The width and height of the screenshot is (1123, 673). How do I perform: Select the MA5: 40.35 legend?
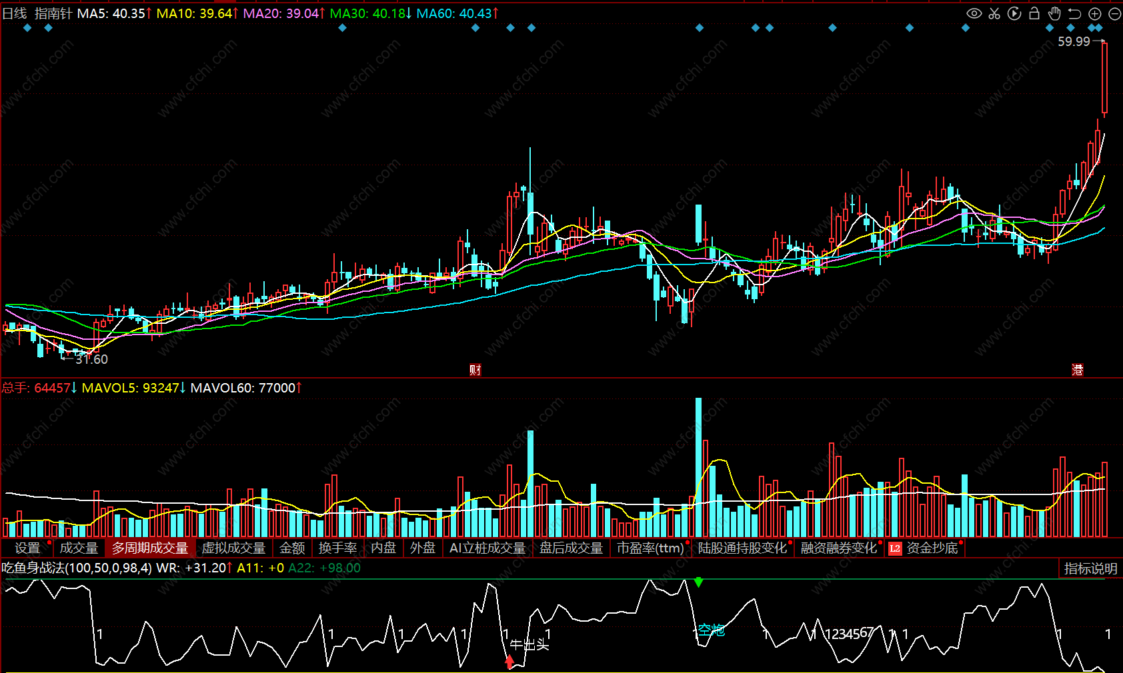[x=114, y=13]
